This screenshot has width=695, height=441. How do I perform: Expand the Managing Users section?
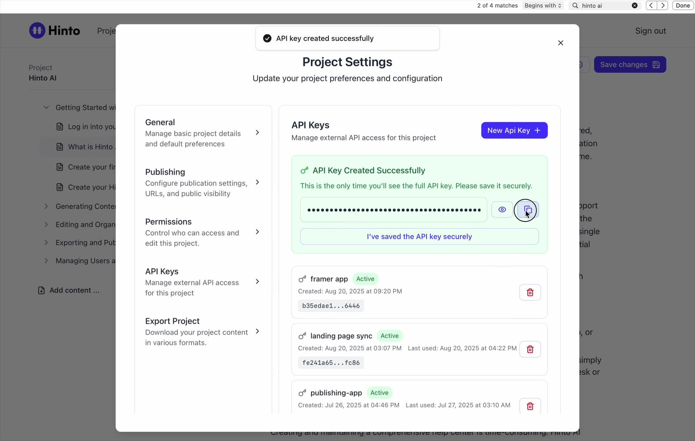46,261
